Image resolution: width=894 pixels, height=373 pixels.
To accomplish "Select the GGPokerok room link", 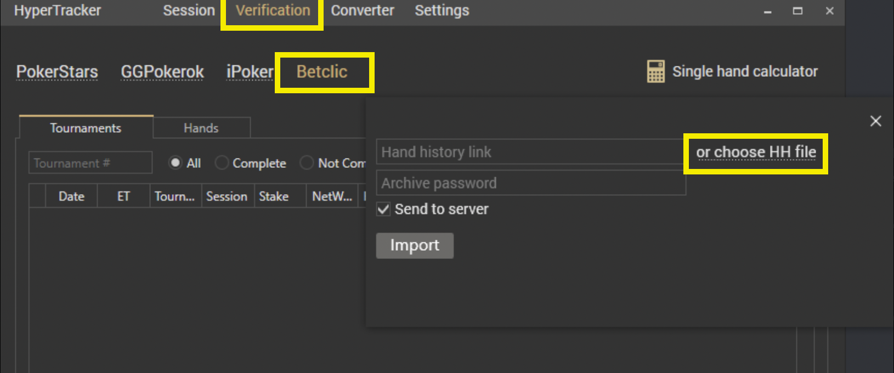I will 162,72.
